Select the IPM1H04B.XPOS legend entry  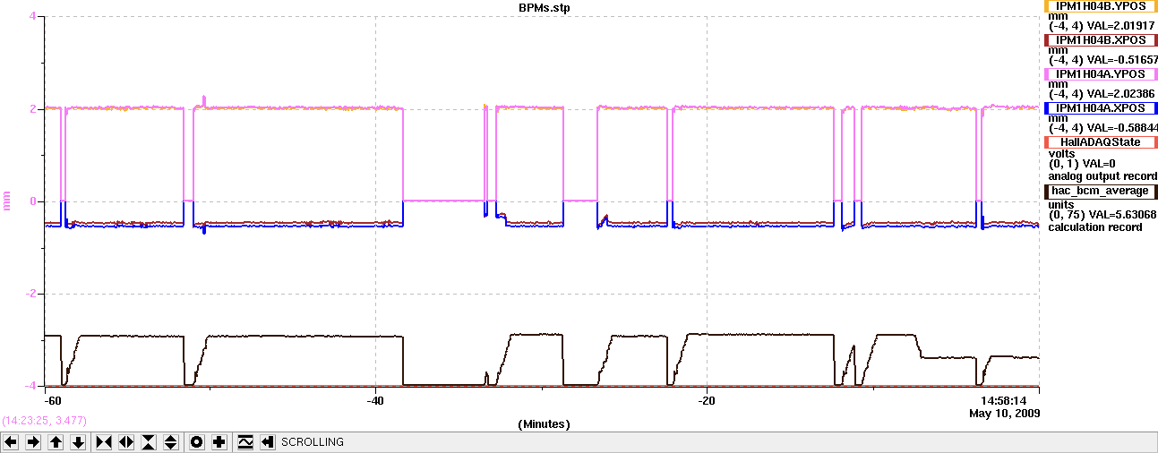tap(1101, 40)
